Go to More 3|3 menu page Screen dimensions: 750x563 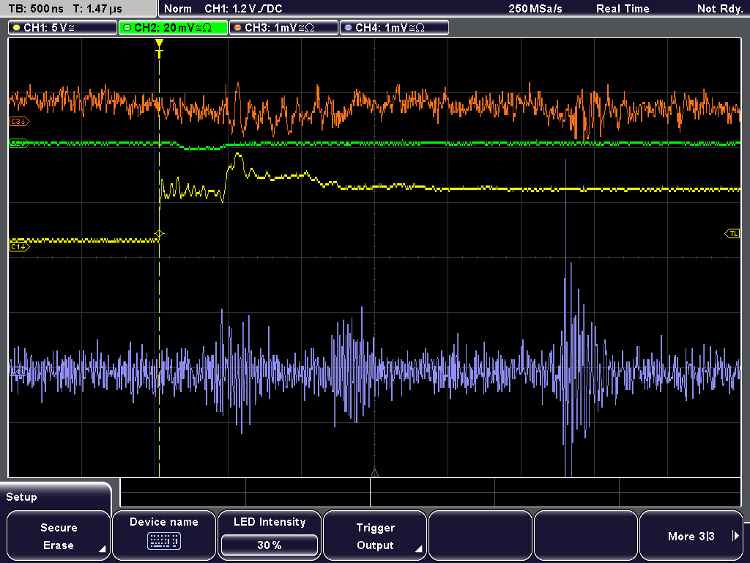(691, 536)
